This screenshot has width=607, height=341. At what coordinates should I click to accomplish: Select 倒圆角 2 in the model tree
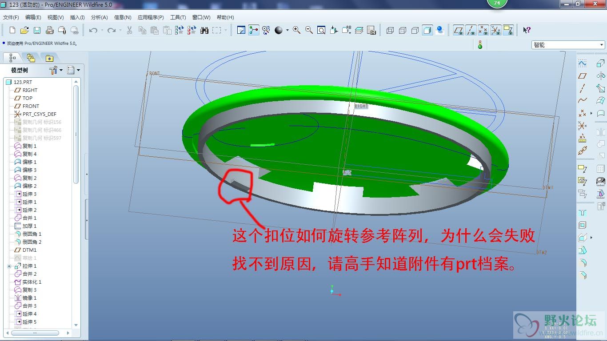pos(32,242)
